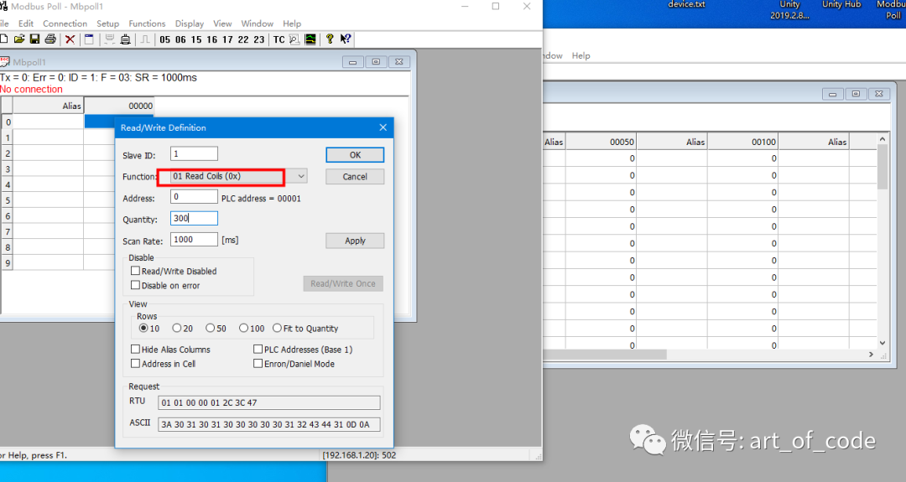Open the real-time chart monitor icon
Image resolution: width=906 pixels, height=482 pixels.
tap(310, 39)
